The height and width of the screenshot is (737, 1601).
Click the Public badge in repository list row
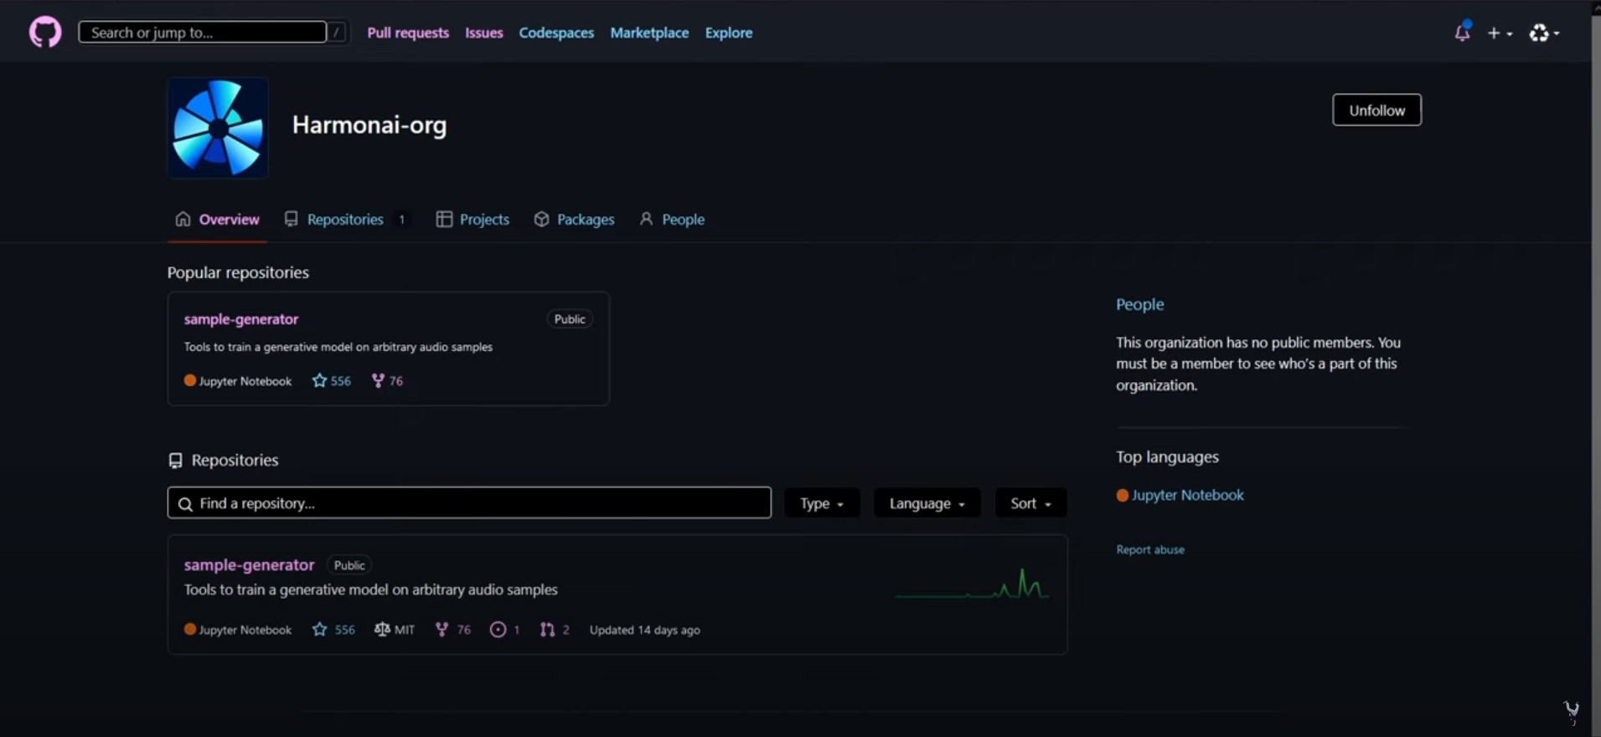pyautogui.click(x=349, y=565)
